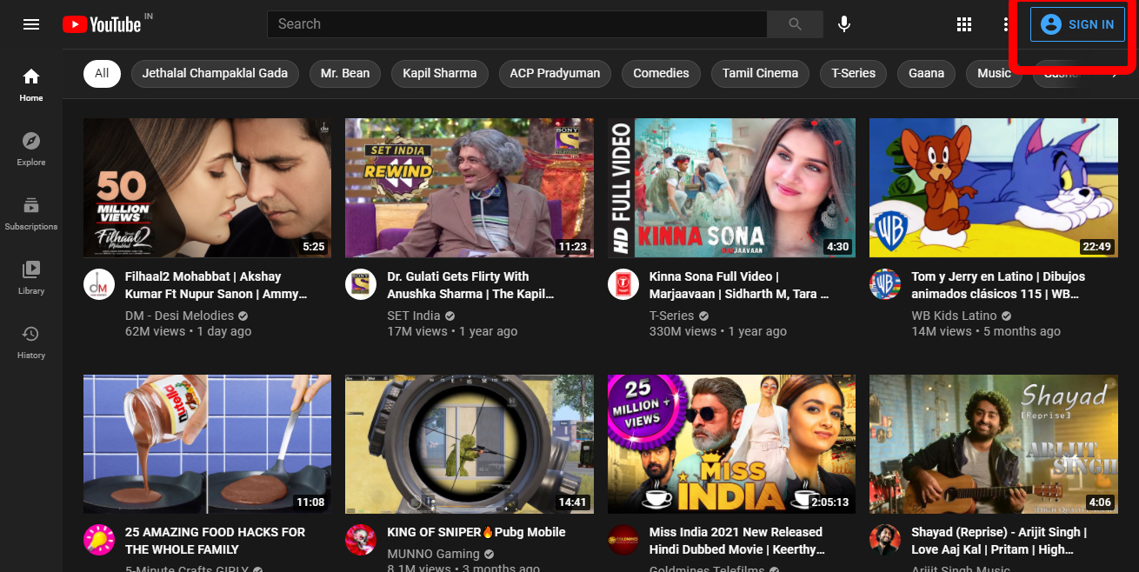Select the Kapil Sharma chip
Viewport: 1139px width, 572px height.
point(440,73)
